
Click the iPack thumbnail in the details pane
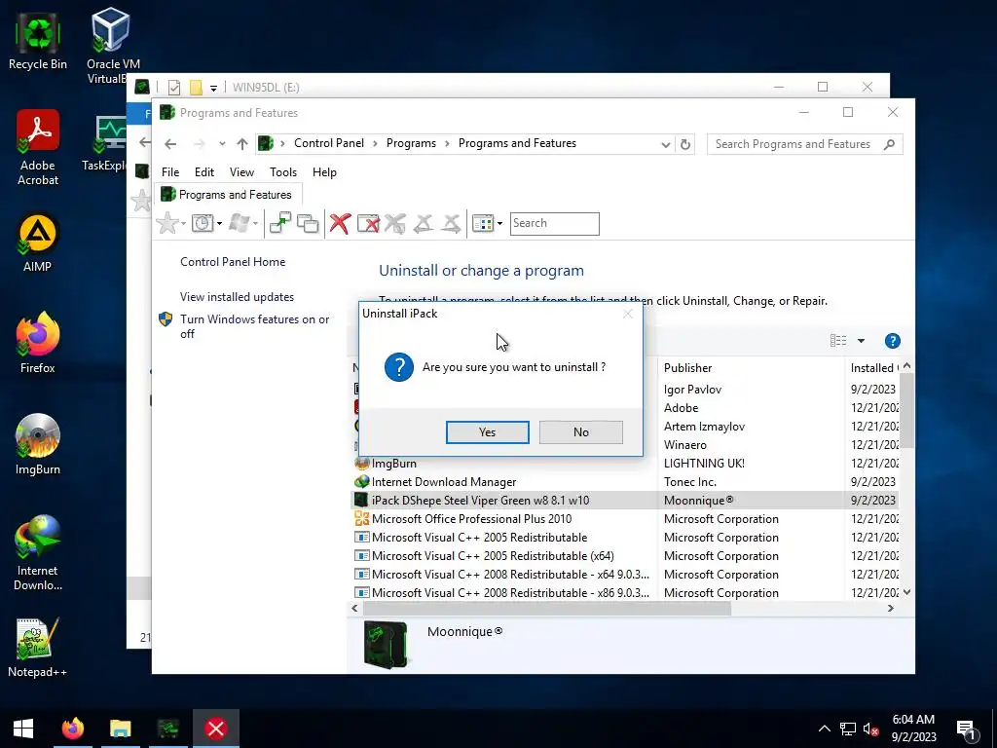point(386,645)
